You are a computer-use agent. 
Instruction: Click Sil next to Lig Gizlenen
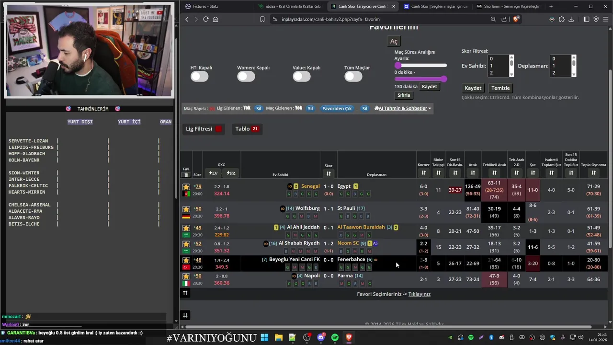pyautogui.click(x=259, y=108)
